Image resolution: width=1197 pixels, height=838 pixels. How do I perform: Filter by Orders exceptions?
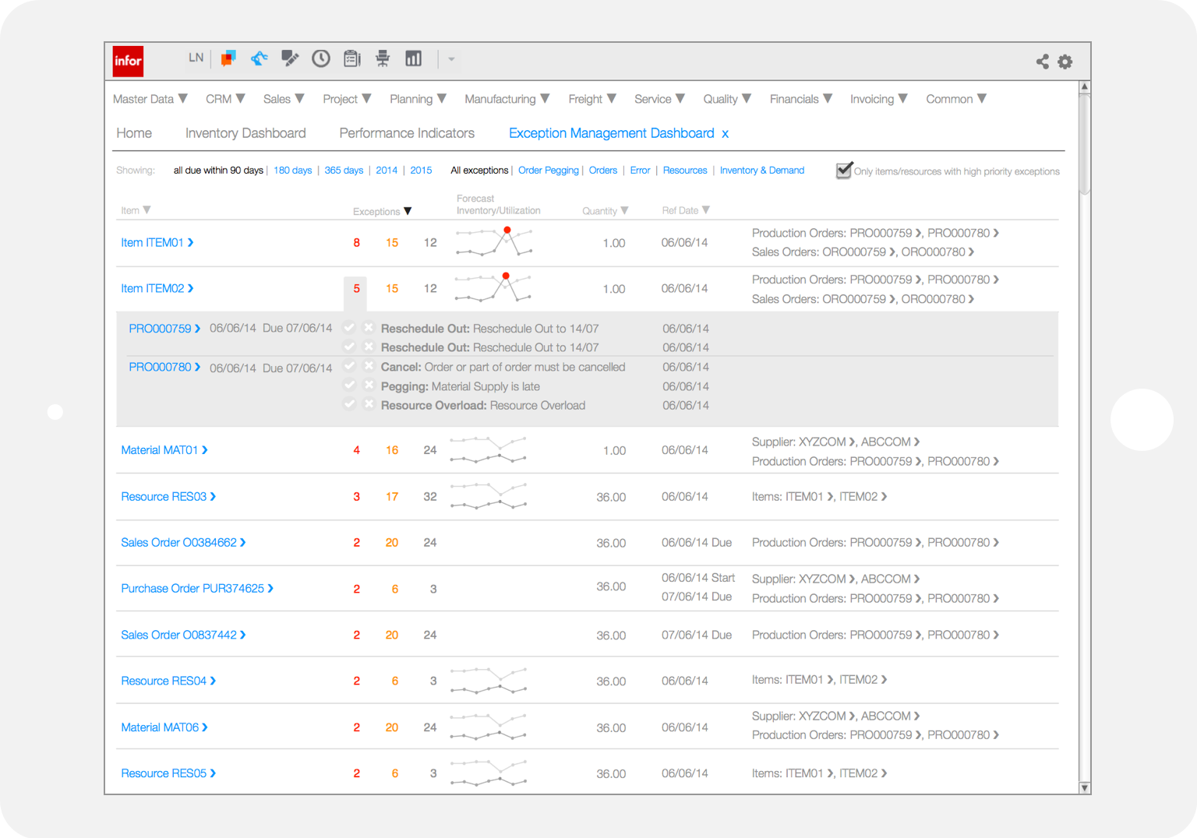[603, 171]
